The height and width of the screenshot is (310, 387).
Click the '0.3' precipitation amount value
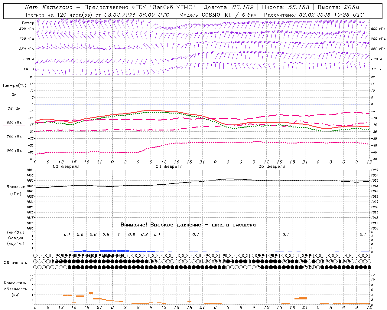pyautogui.click(x=145, y=235)
